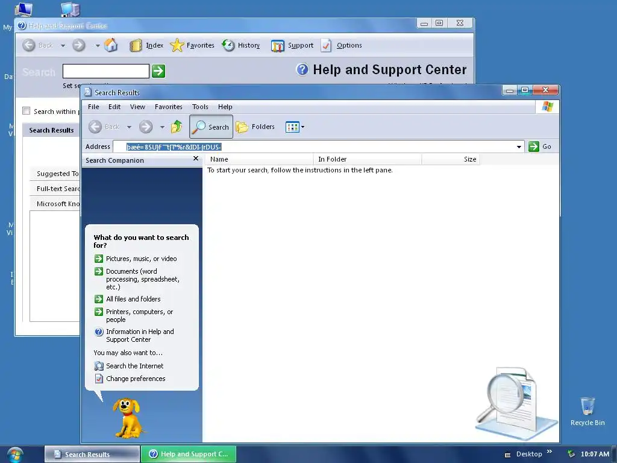Open Options in Help and Support Center
The height and width of the screenshot is (463, 617).
(x=342, y=45)
